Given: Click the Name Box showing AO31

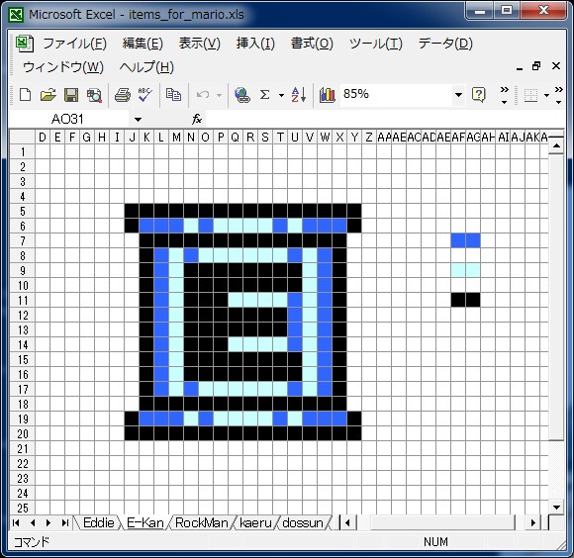Looking at the screenshot, I should tap(68, 119).
